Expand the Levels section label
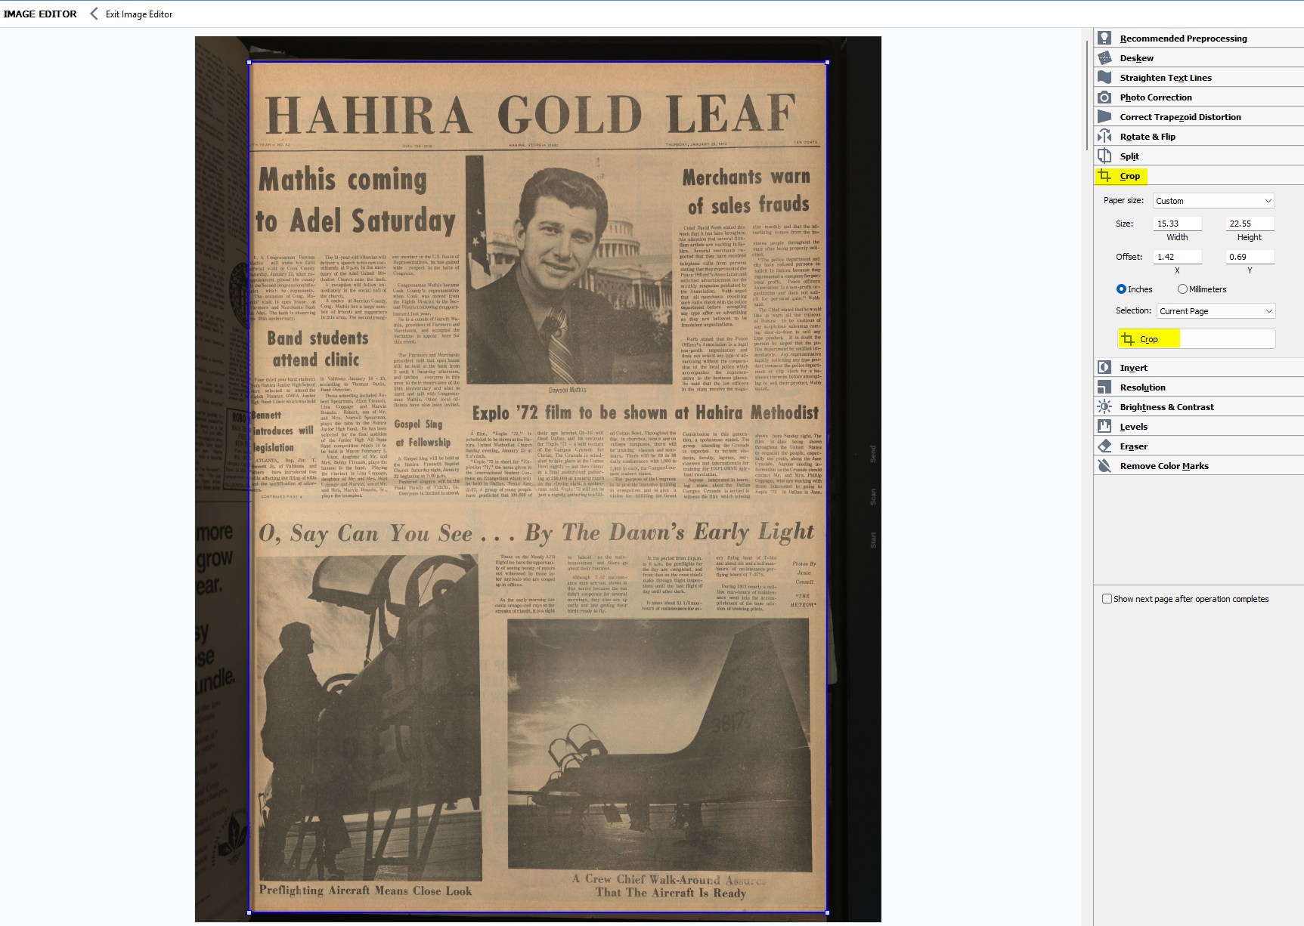This screenshot has height=926, width=1304. [1133, 427]
